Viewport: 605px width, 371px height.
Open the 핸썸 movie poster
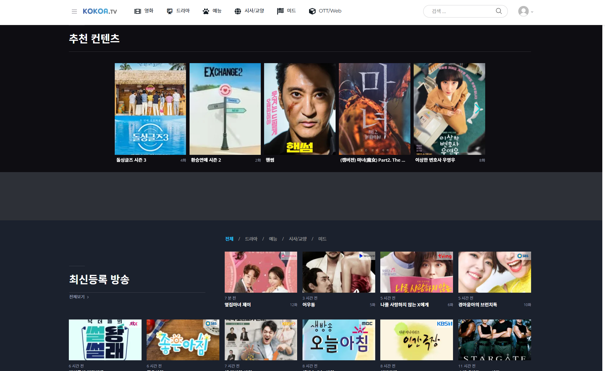(x=300, y=109)
